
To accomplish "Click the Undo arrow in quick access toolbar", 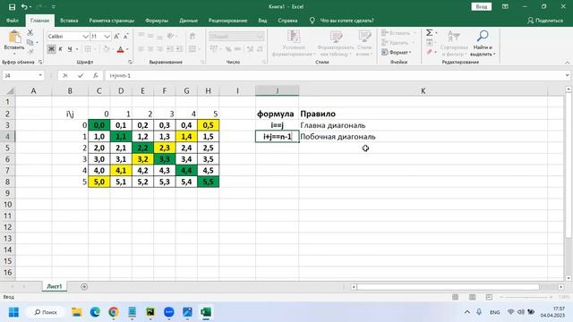I will (24, 6).
